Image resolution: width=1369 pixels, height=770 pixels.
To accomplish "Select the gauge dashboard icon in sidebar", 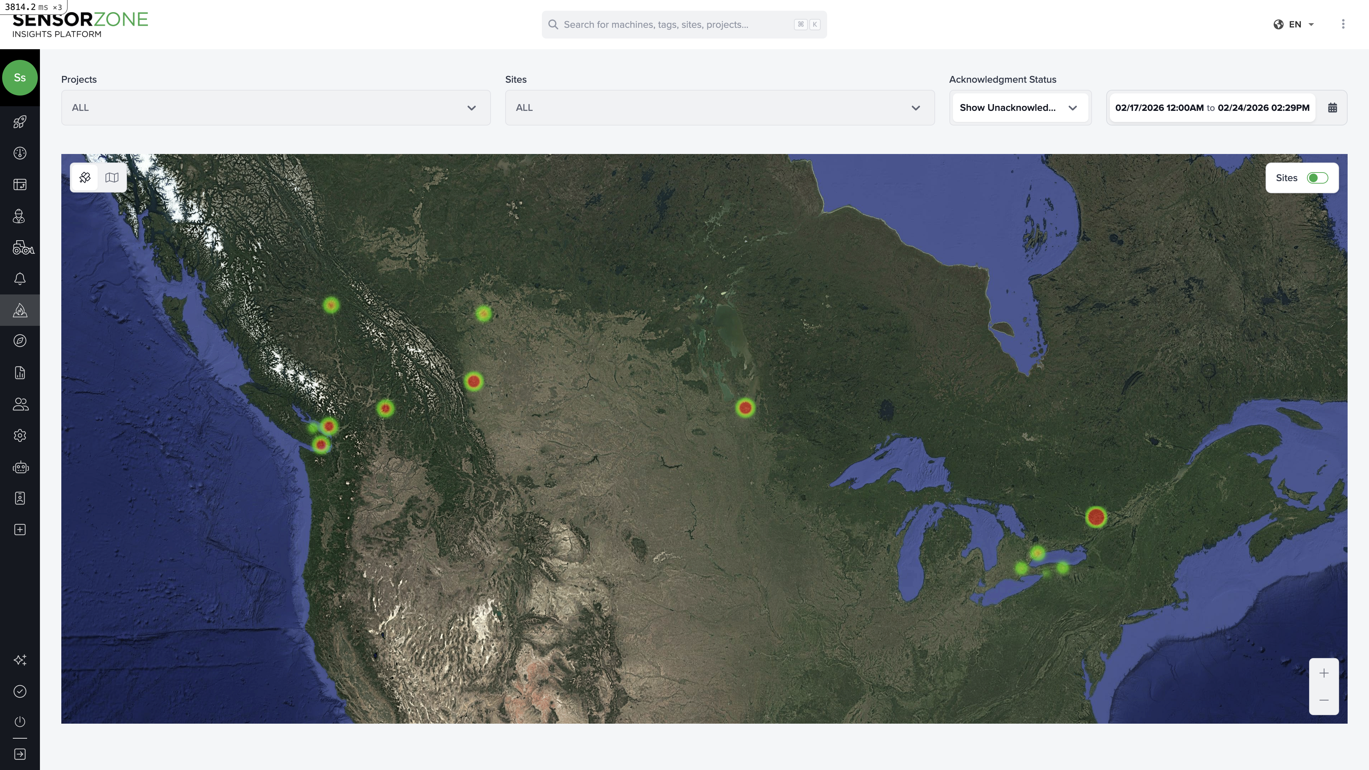I will (20, 153).
